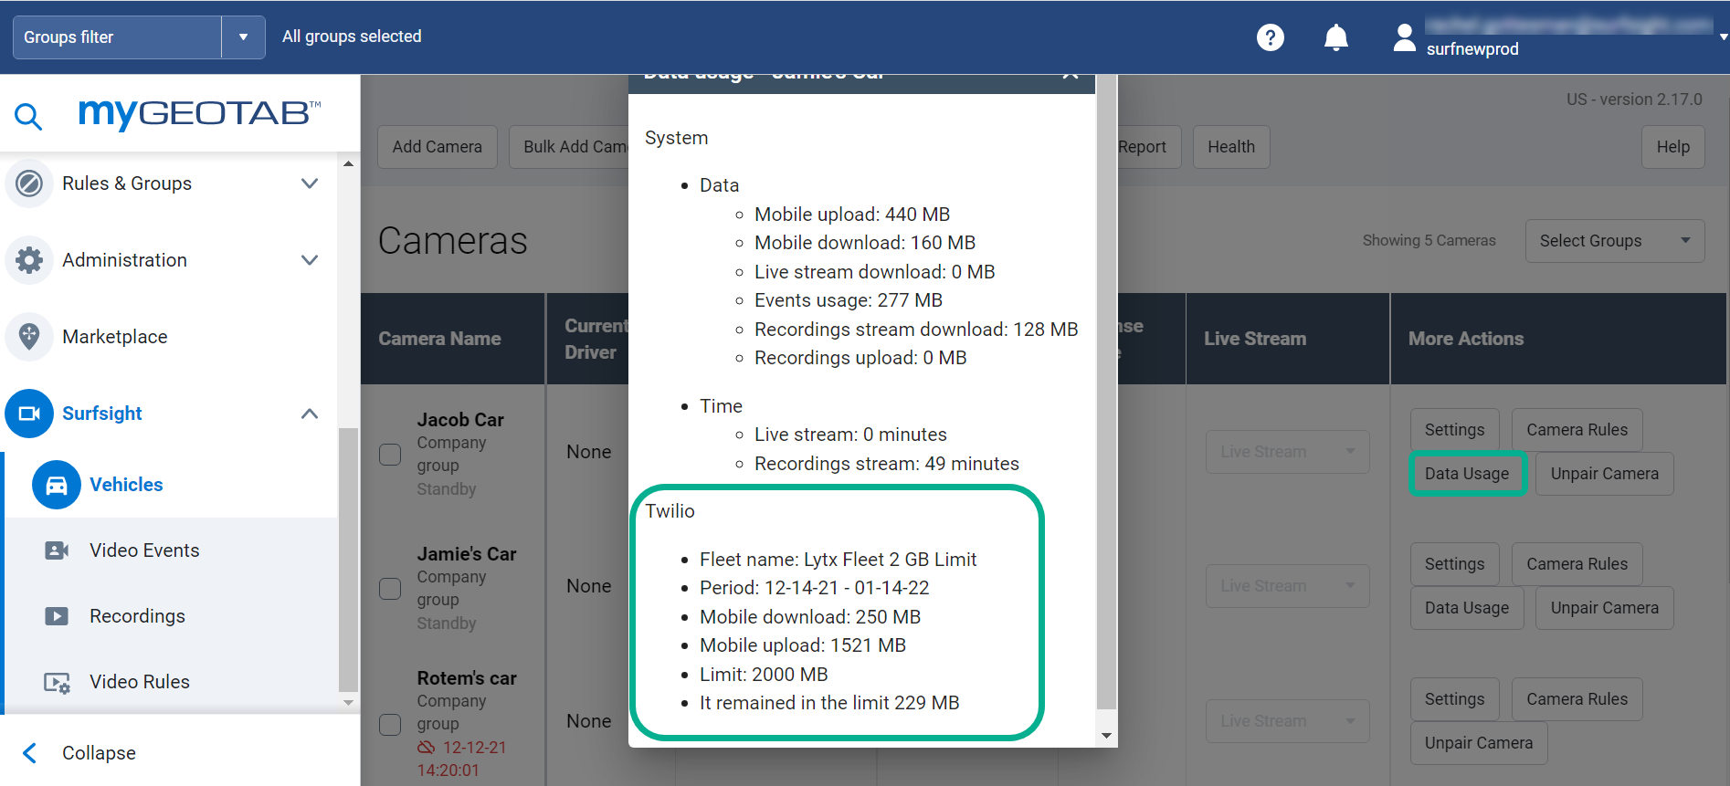Open Settings for Jamie's Car
1730x786 pixels.
coord(1455,564)
